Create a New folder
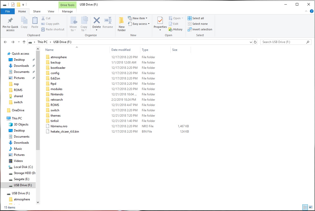 point(122,24)
